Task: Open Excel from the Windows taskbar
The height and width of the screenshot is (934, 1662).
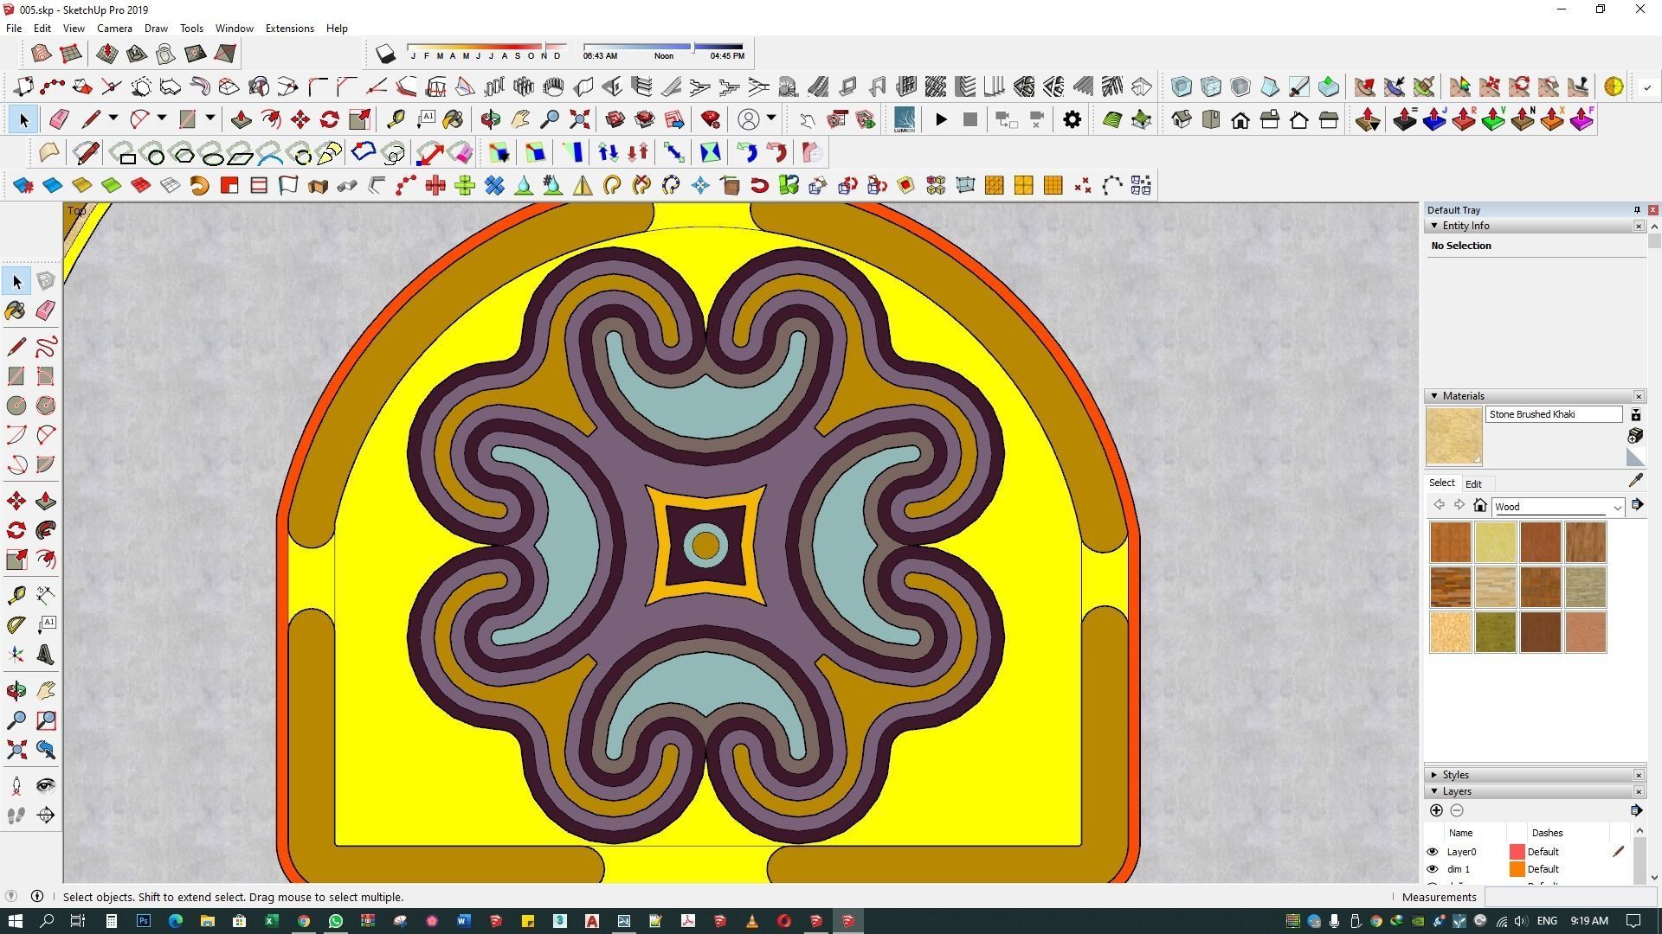Action: coord(271,921)
